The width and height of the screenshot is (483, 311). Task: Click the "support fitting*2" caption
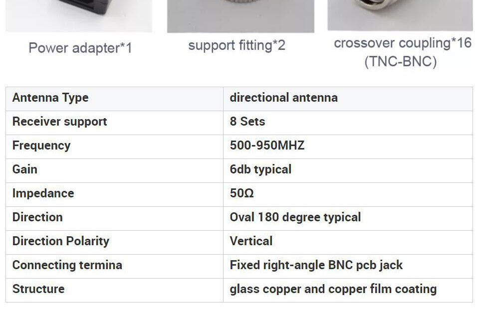click(237, 45)
